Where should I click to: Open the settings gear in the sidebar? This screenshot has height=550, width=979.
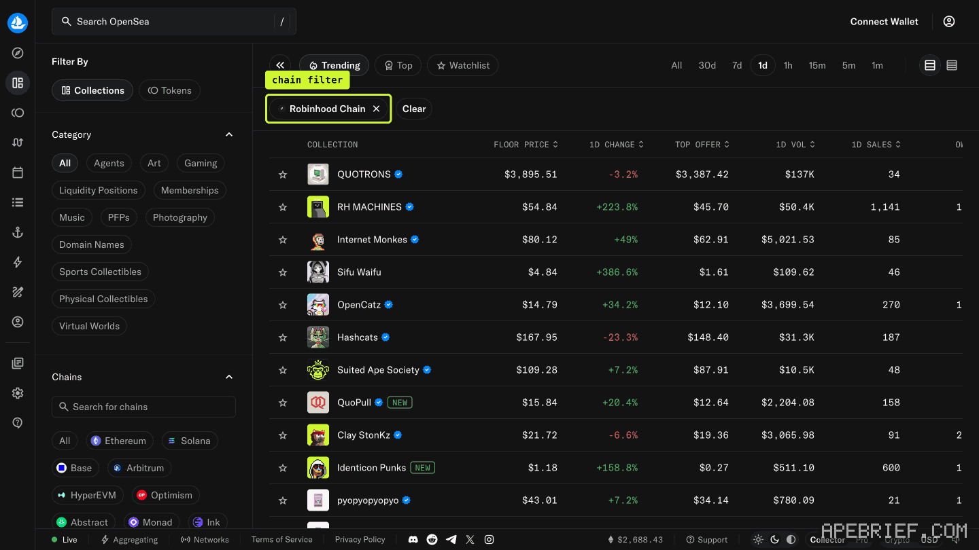pyautogui.click(x=18, y=393)
